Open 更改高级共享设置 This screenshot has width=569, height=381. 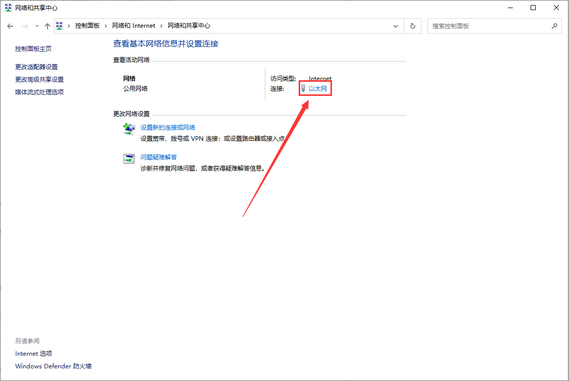pyautogui.click(x=39, y=79)
